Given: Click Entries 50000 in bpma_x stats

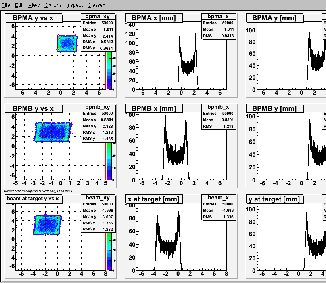Looking at the screenshot, I should pyautogui.click(x=218, y=23).
